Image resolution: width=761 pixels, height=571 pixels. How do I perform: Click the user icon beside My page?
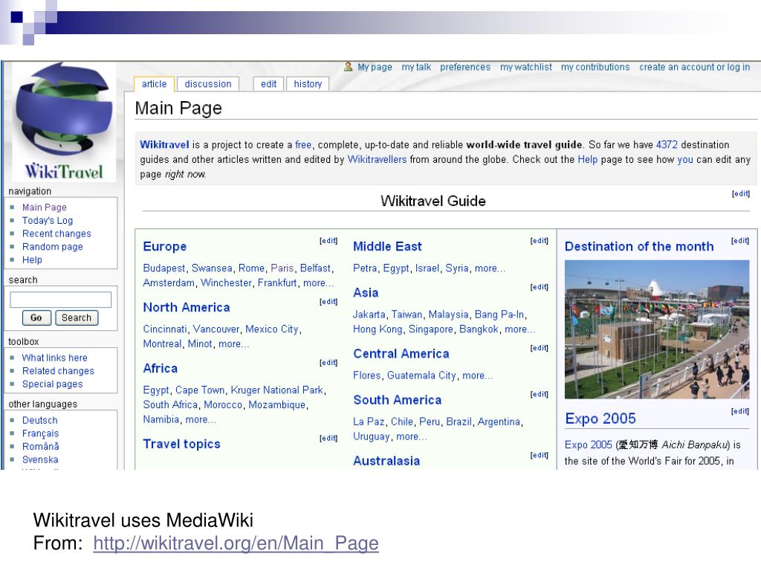(348, 66)
